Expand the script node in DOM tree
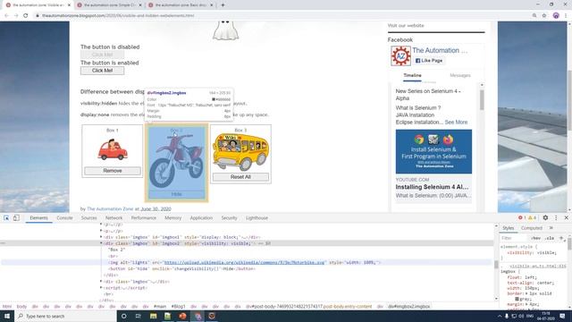572x322 pixels. tap(101, 288)
